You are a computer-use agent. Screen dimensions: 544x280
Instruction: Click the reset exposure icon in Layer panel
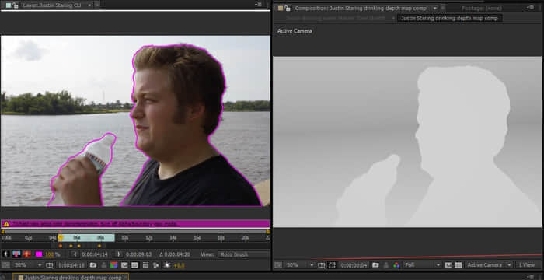(167, 265)
